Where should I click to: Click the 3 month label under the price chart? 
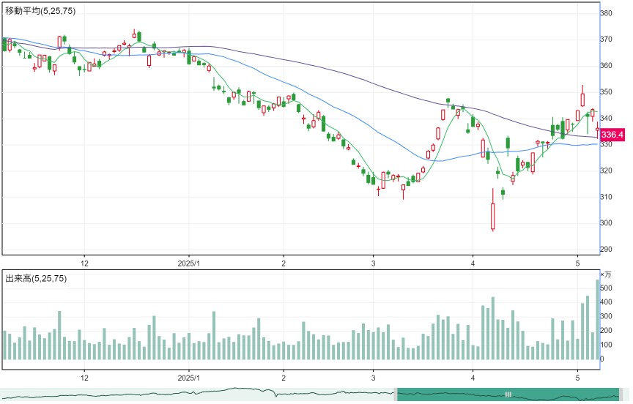374,263
